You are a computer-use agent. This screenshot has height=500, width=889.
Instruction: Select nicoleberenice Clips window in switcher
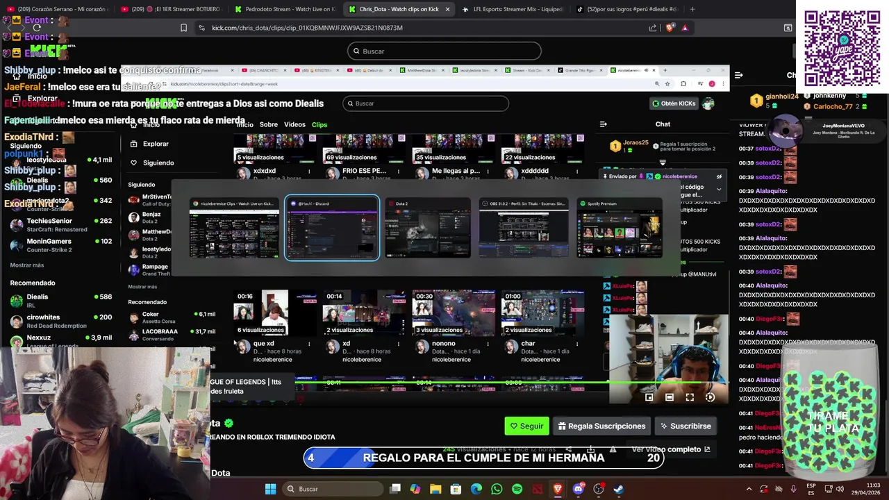tap(235, 228)
